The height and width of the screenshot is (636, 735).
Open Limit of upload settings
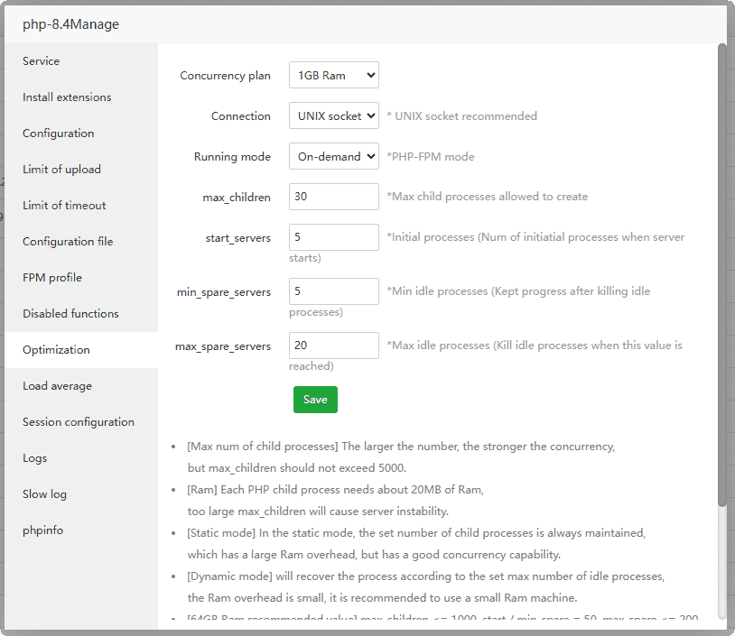point(61,170)
